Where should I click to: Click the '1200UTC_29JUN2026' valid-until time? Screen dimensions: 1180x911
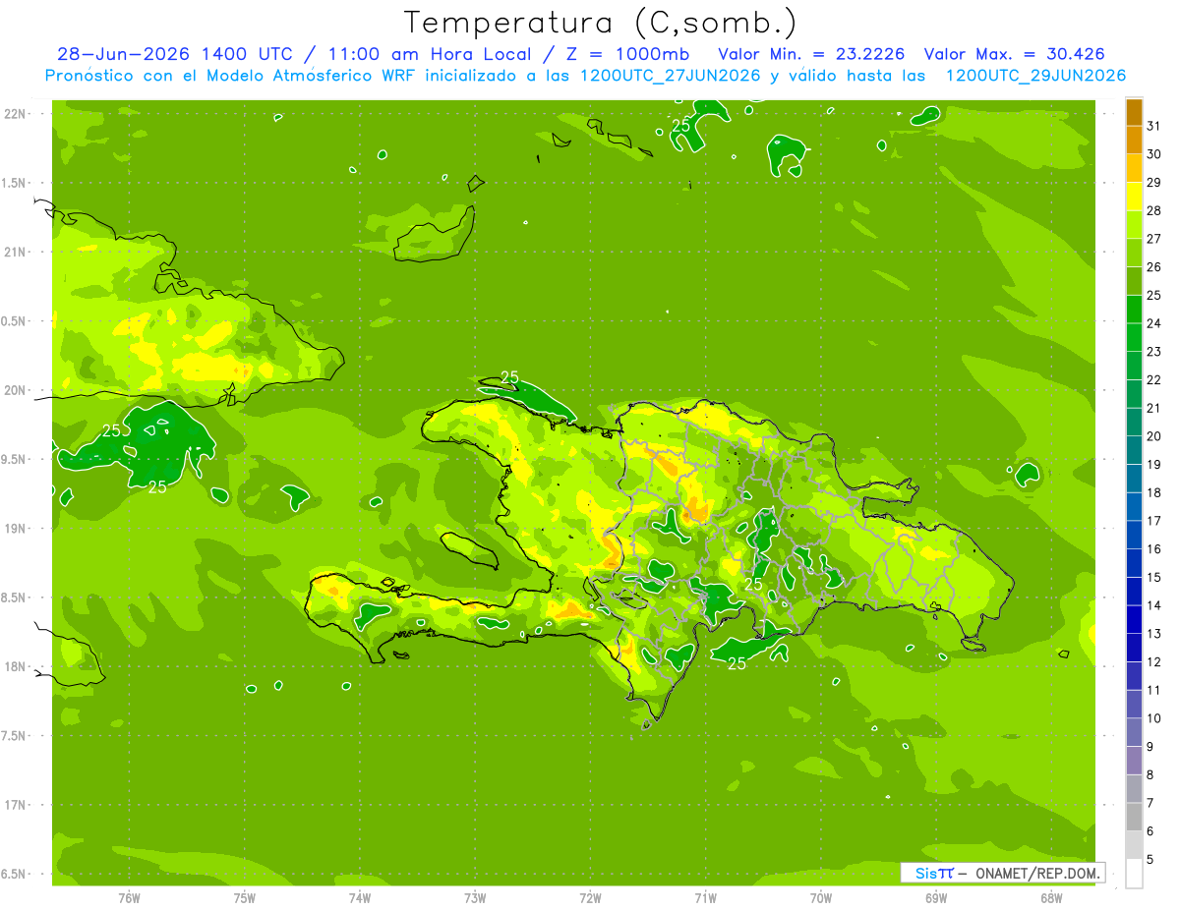tap(1035, 76)
